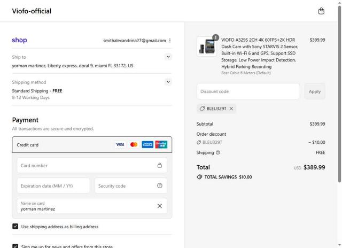Open the shopping bag cart icon
Image resolution: width=342 pixels, height=248 pixels.
click(x=321, y=11)
